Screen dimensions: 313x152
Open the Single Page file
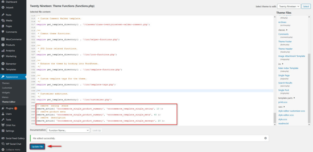(284, 76)
